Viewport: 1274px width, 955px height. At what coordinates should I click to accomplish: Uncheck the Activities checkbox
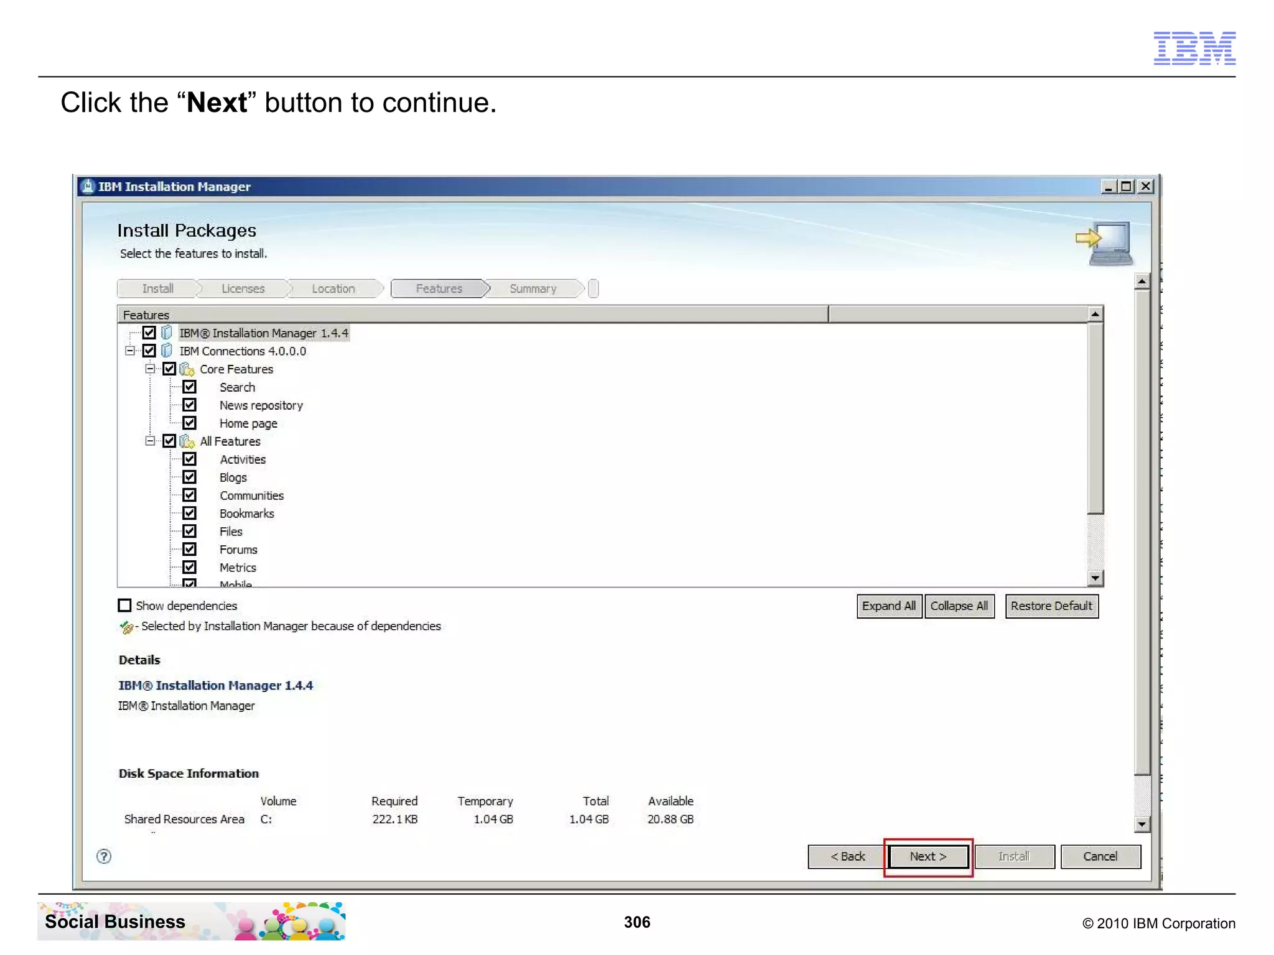point(190,459)
